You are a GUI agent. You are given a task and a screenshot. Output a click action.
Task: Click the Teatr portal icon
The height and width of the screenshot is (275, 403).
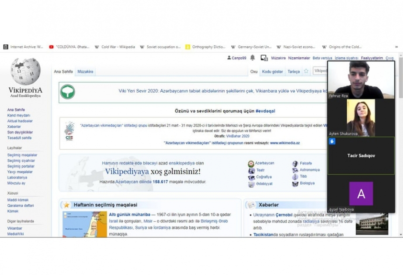pos(251,171)
